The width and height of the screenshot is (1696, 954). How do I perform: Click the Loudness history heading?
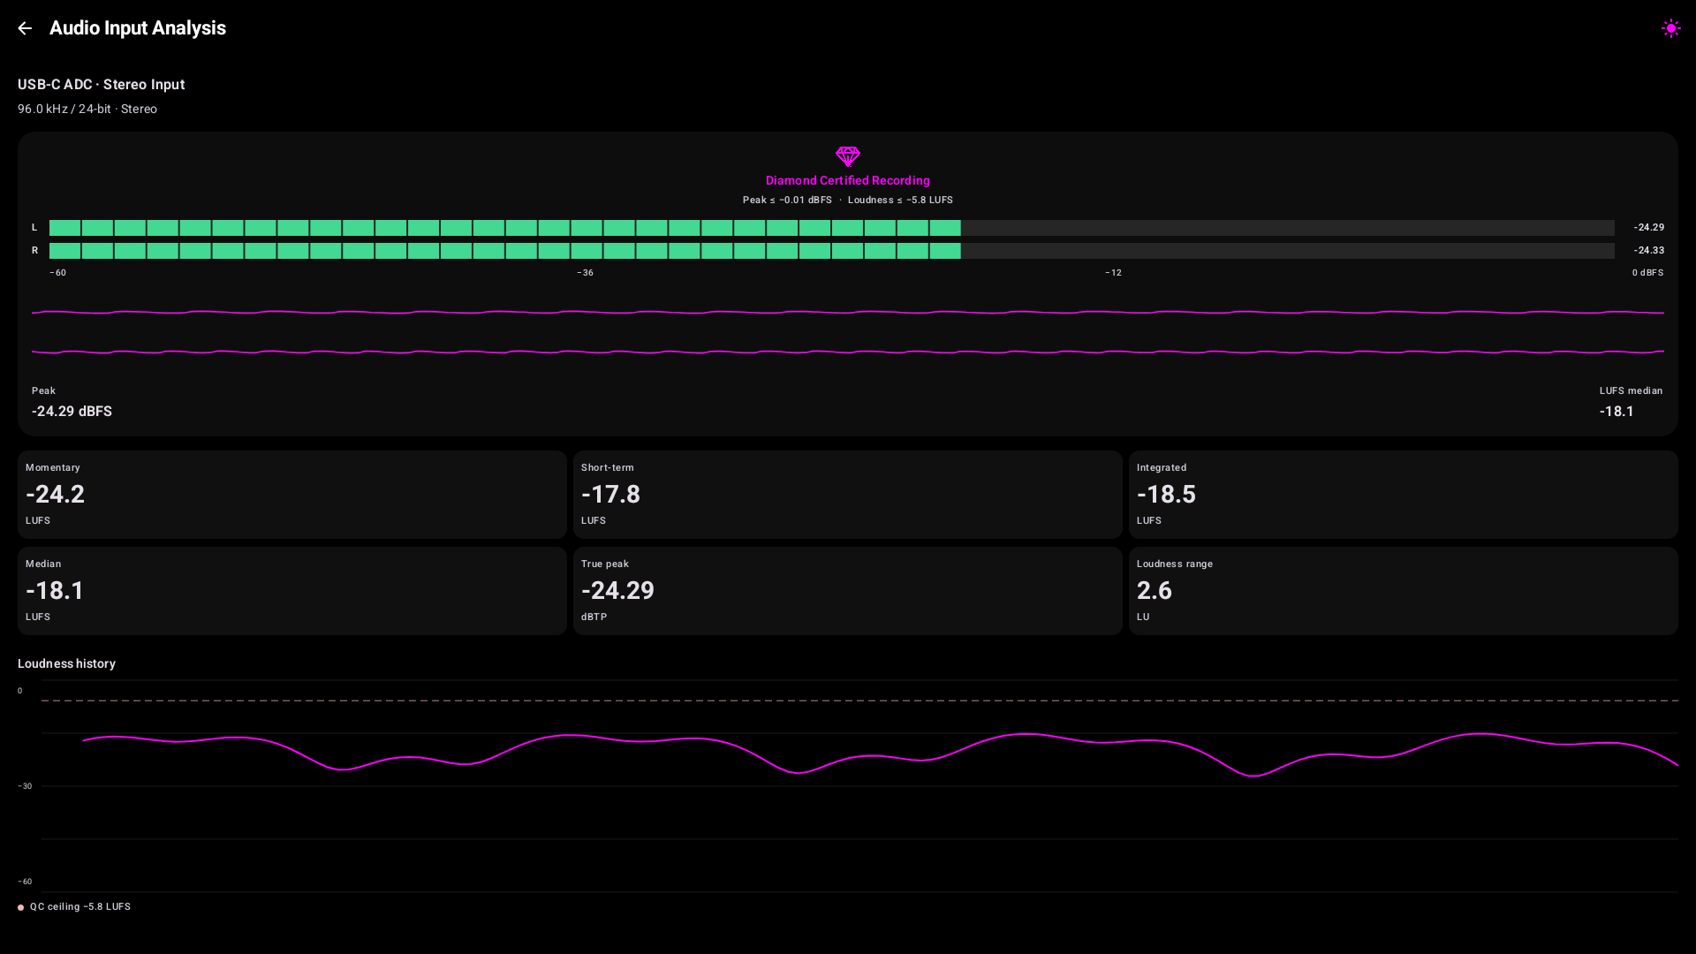[66, 663]
